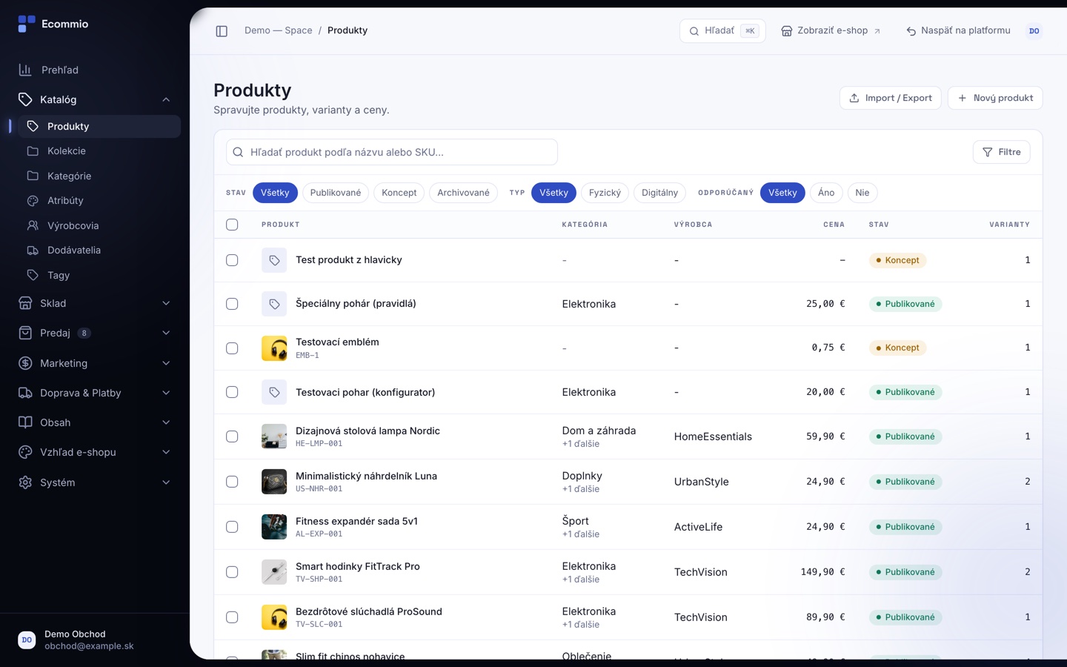Click the Sklad warehouse icon
This screenshot has width=1067, height=667.
(x=25, y=303)
